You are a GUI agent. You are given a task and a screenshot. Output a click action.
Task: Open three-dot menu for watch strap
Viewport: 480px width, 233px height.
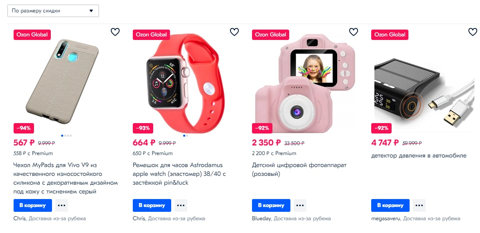[181, 205]
